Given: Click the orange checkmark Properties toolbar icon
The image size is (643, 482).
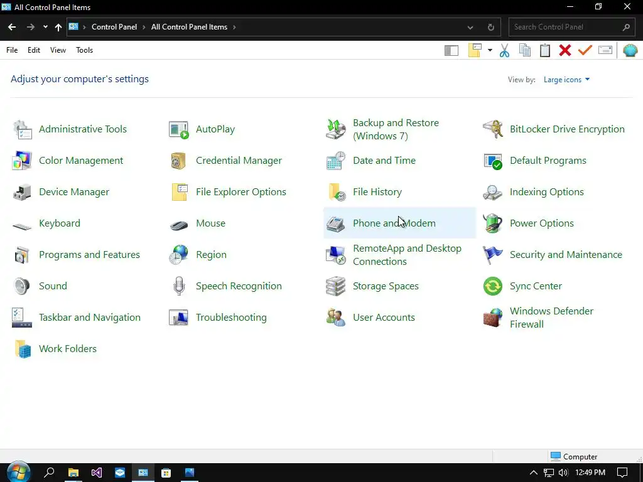Looking at the screenshot, I should pyautogui.click(x=585, y=50).
